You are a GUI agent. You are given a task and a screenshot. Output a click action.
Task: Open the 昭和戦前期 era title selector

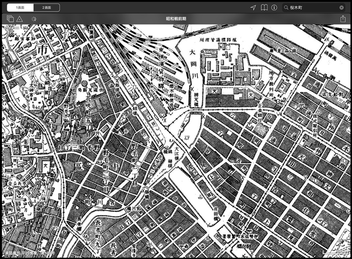(176, 19)
